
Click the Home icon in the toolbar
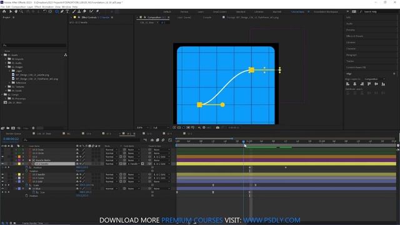[4, 11]
